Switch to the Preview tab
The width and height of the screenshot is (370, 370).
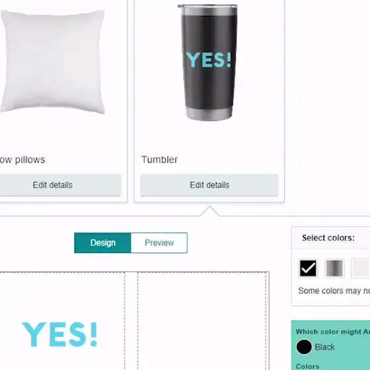[x=159, y=243]
